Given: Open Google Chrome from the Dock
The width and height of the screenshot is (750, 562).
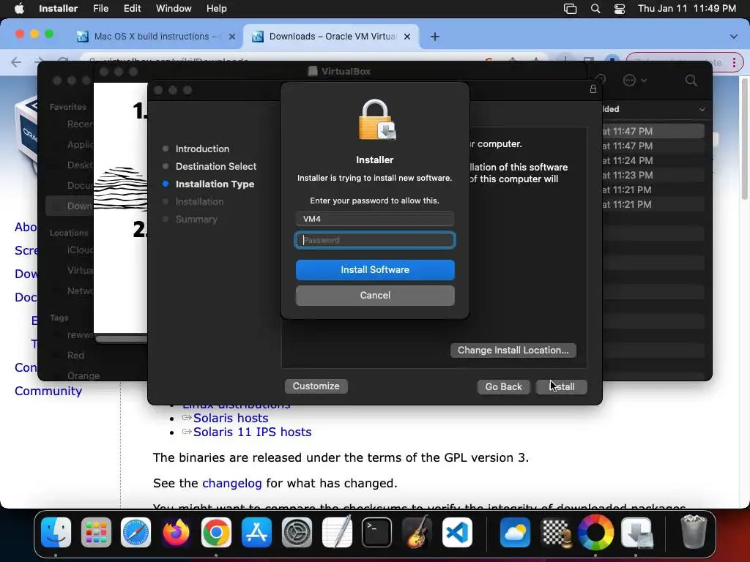Looking at the screenshot, I should [x=216, y=533].
